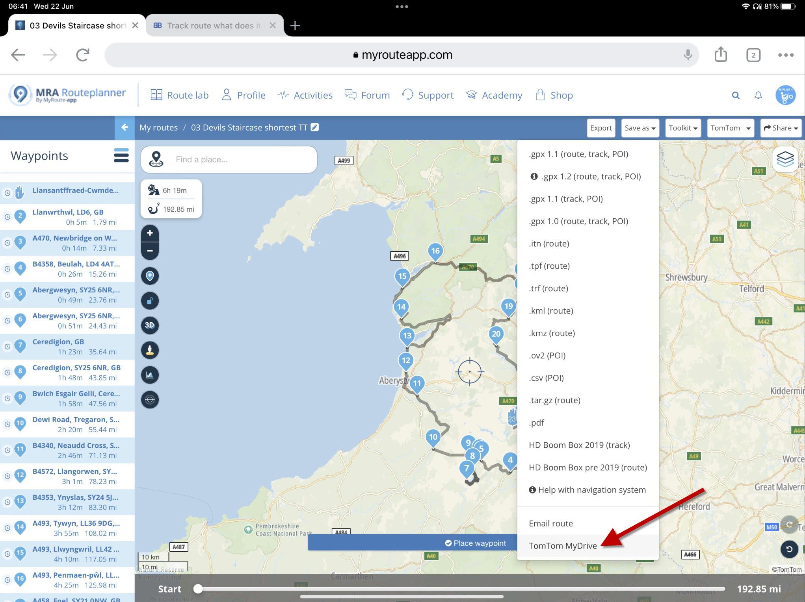Click the browser reload button
The height and width of the screenshot is (602, 805).
point(83,55)
